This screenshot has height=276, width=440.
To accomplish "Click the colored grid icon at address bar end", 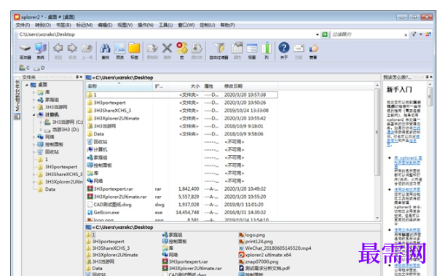I will 428,34.
